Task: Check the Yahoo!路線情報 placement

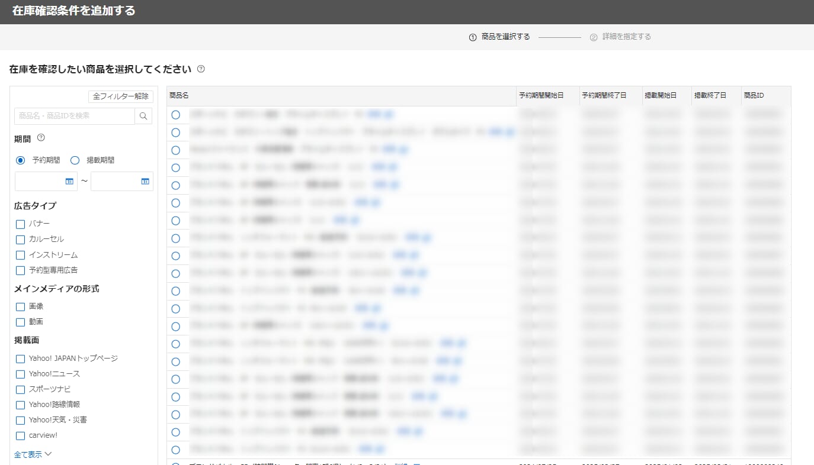Action: [x=20, y=405]
